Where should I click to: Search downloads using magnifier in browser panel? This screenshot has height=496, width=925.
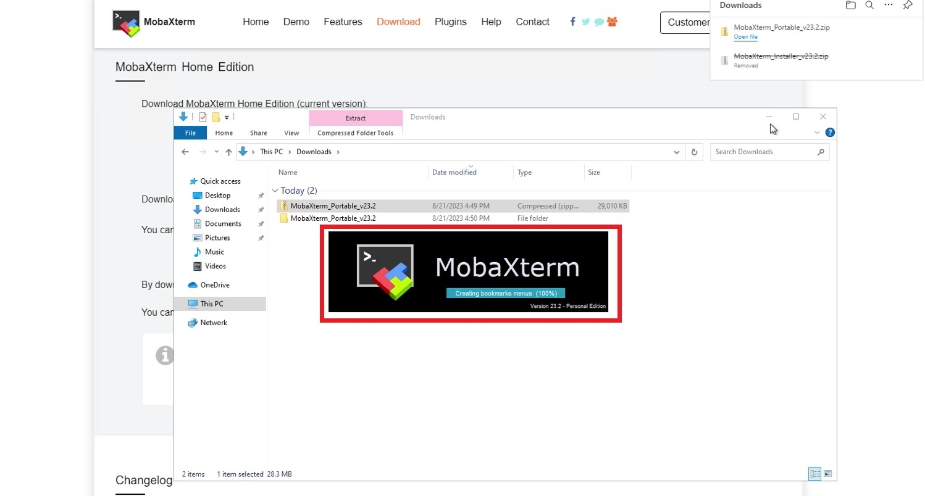[869, 5]
